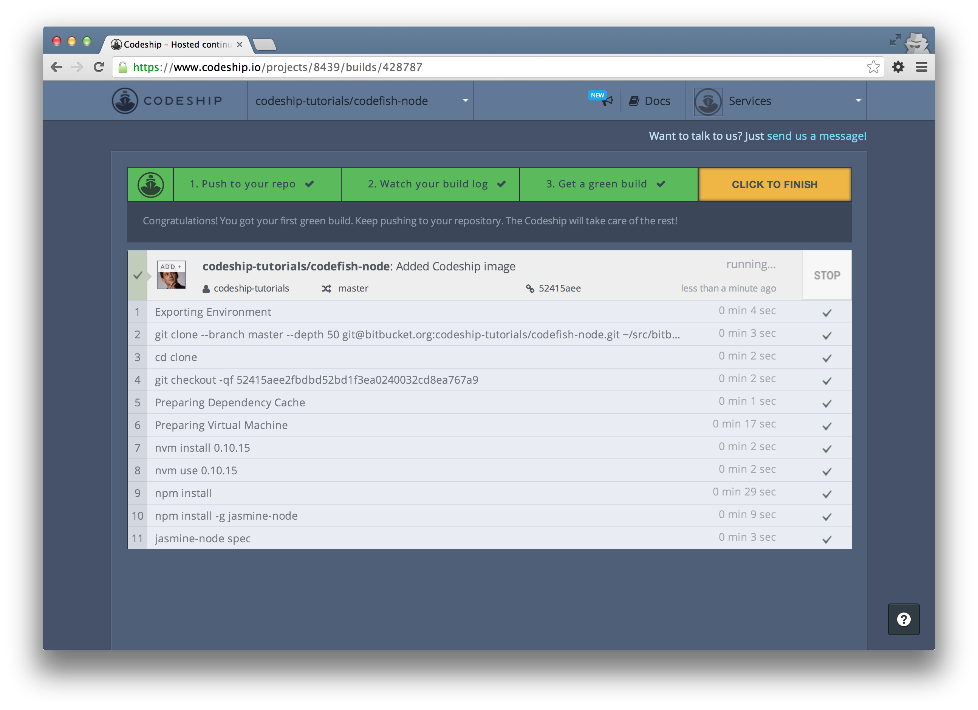Expand the Preparing Virtual Machine step
This screenshot has height=710, width=978.
221,425
